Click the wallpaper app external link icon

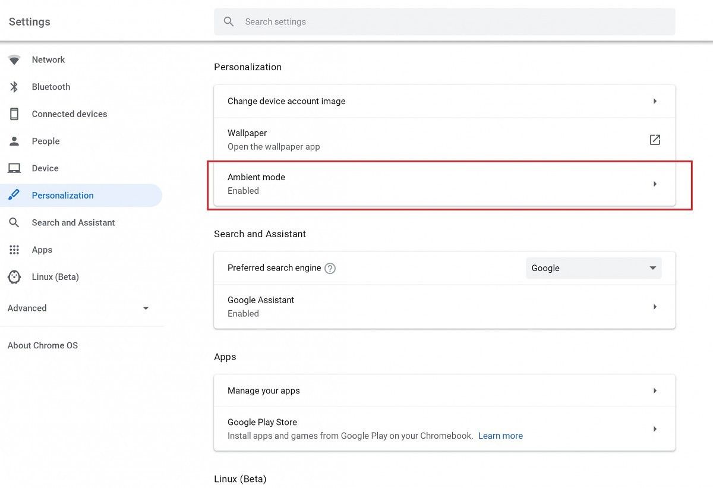pos(654,140)
